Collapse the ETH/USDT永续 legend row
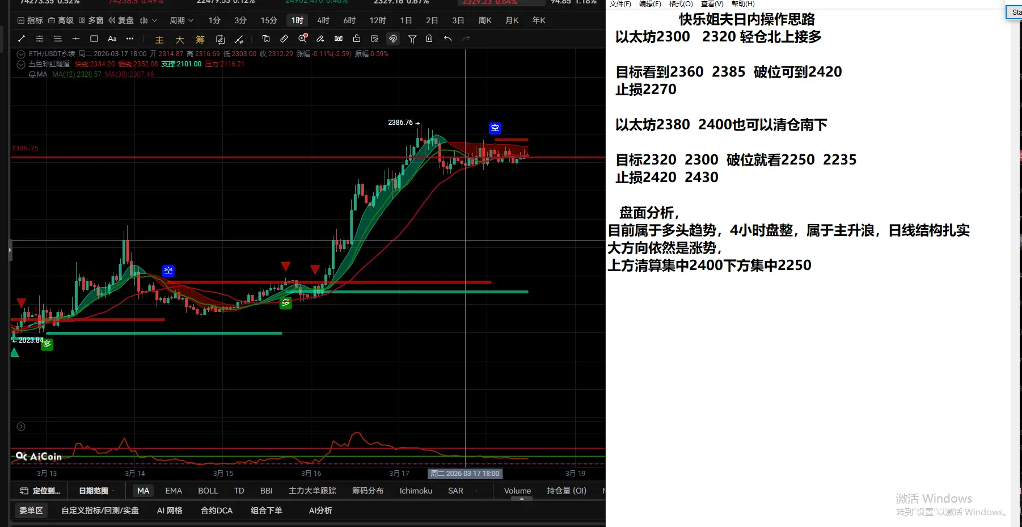 pyautogui.click(x=21, y=54)
